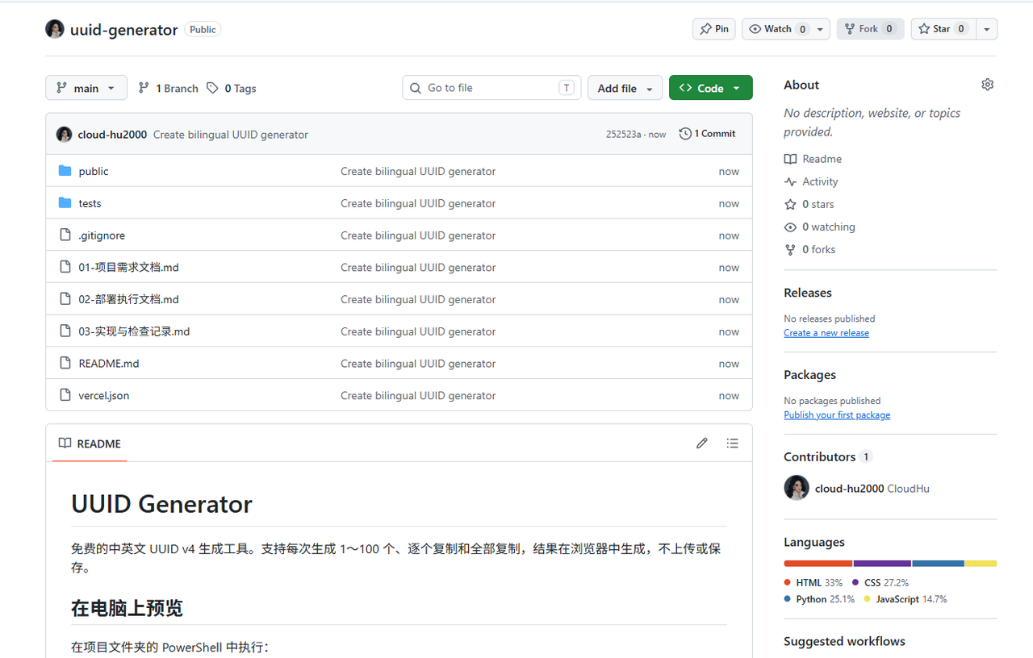Select the README tab

click(90, 444)
